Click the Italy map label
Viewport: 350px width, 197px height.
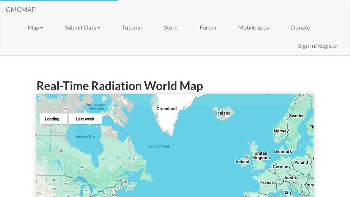(288, 192)
